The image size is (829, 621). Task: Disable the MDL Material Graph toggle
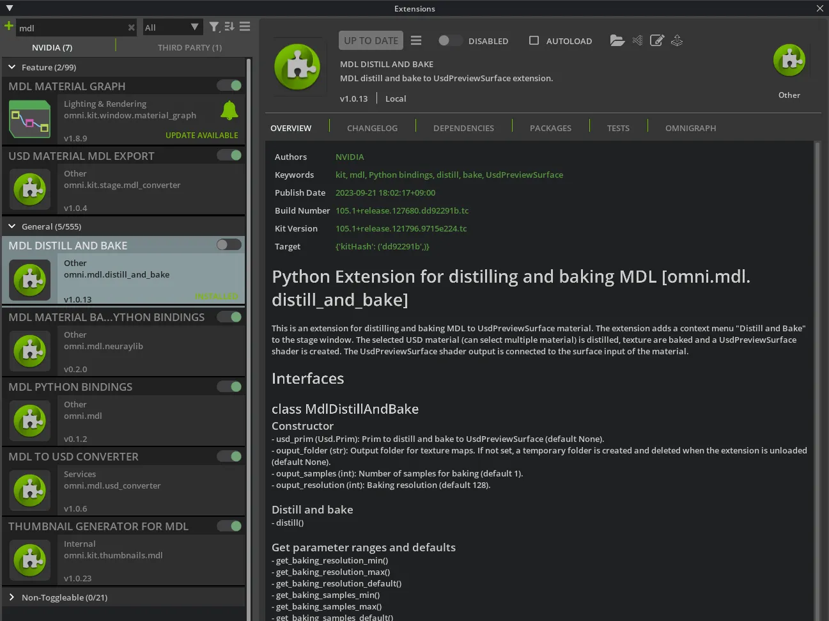point(229,86)
